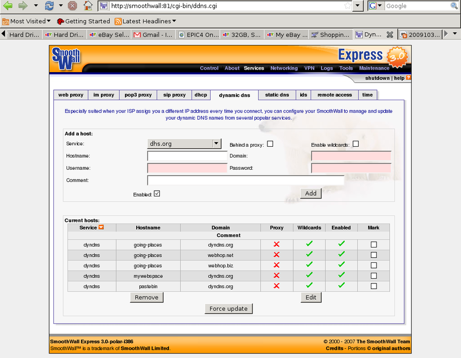
Task: Mark the pastebin host row
Action: pyautogui.click(x=374, y=286)
